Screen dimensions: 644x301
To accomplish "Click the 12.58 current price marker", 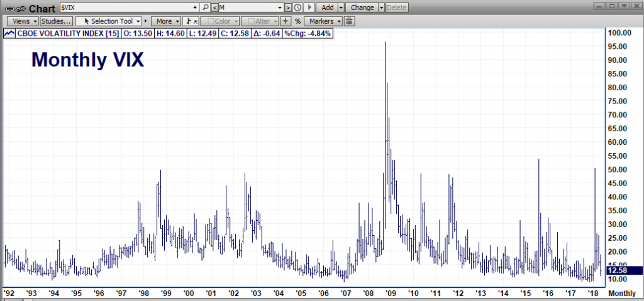I will point(624,270).
